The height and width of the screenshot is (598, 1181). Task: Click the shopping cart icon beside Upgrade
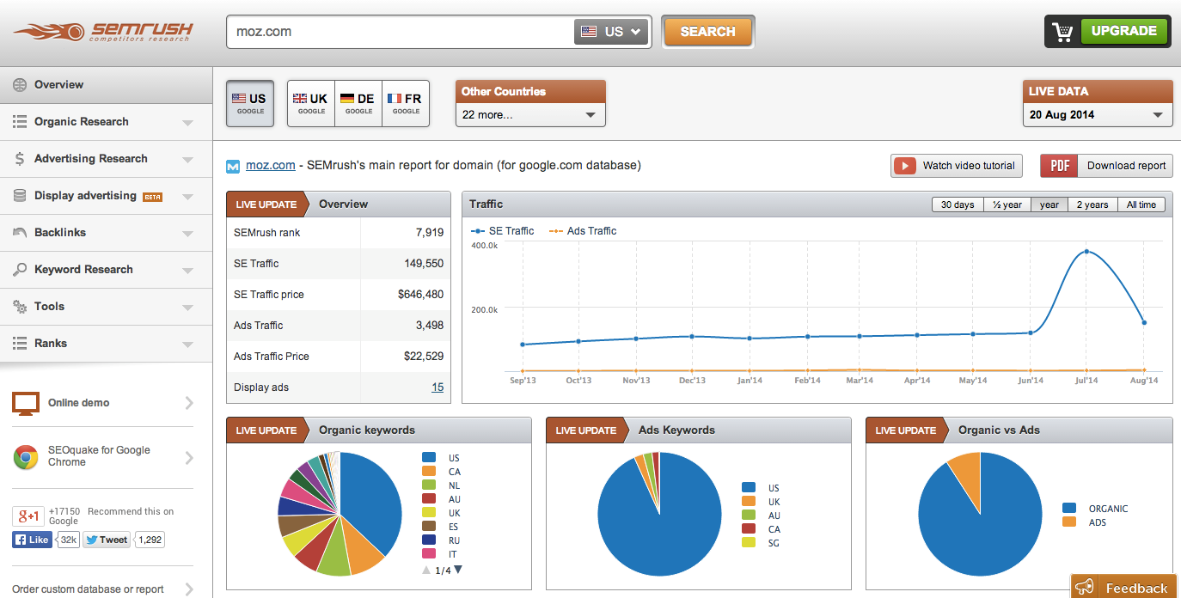1063,32
